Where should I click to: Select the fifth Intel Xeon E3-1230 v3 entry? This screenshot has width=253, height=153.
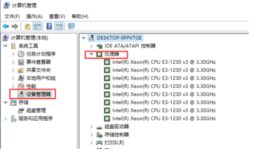click(x=164, y=94)
